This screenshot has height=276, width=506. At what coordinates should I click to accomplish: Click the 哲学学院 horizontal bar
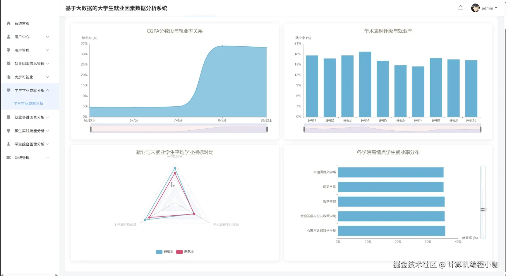[x=391, y=202]
